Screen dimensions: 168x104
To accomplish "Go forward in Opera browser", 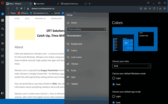I will click(x=12, y=8).
